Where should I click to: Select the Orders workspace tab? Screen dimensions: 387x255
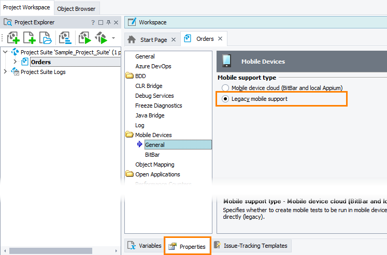point(205,39)
